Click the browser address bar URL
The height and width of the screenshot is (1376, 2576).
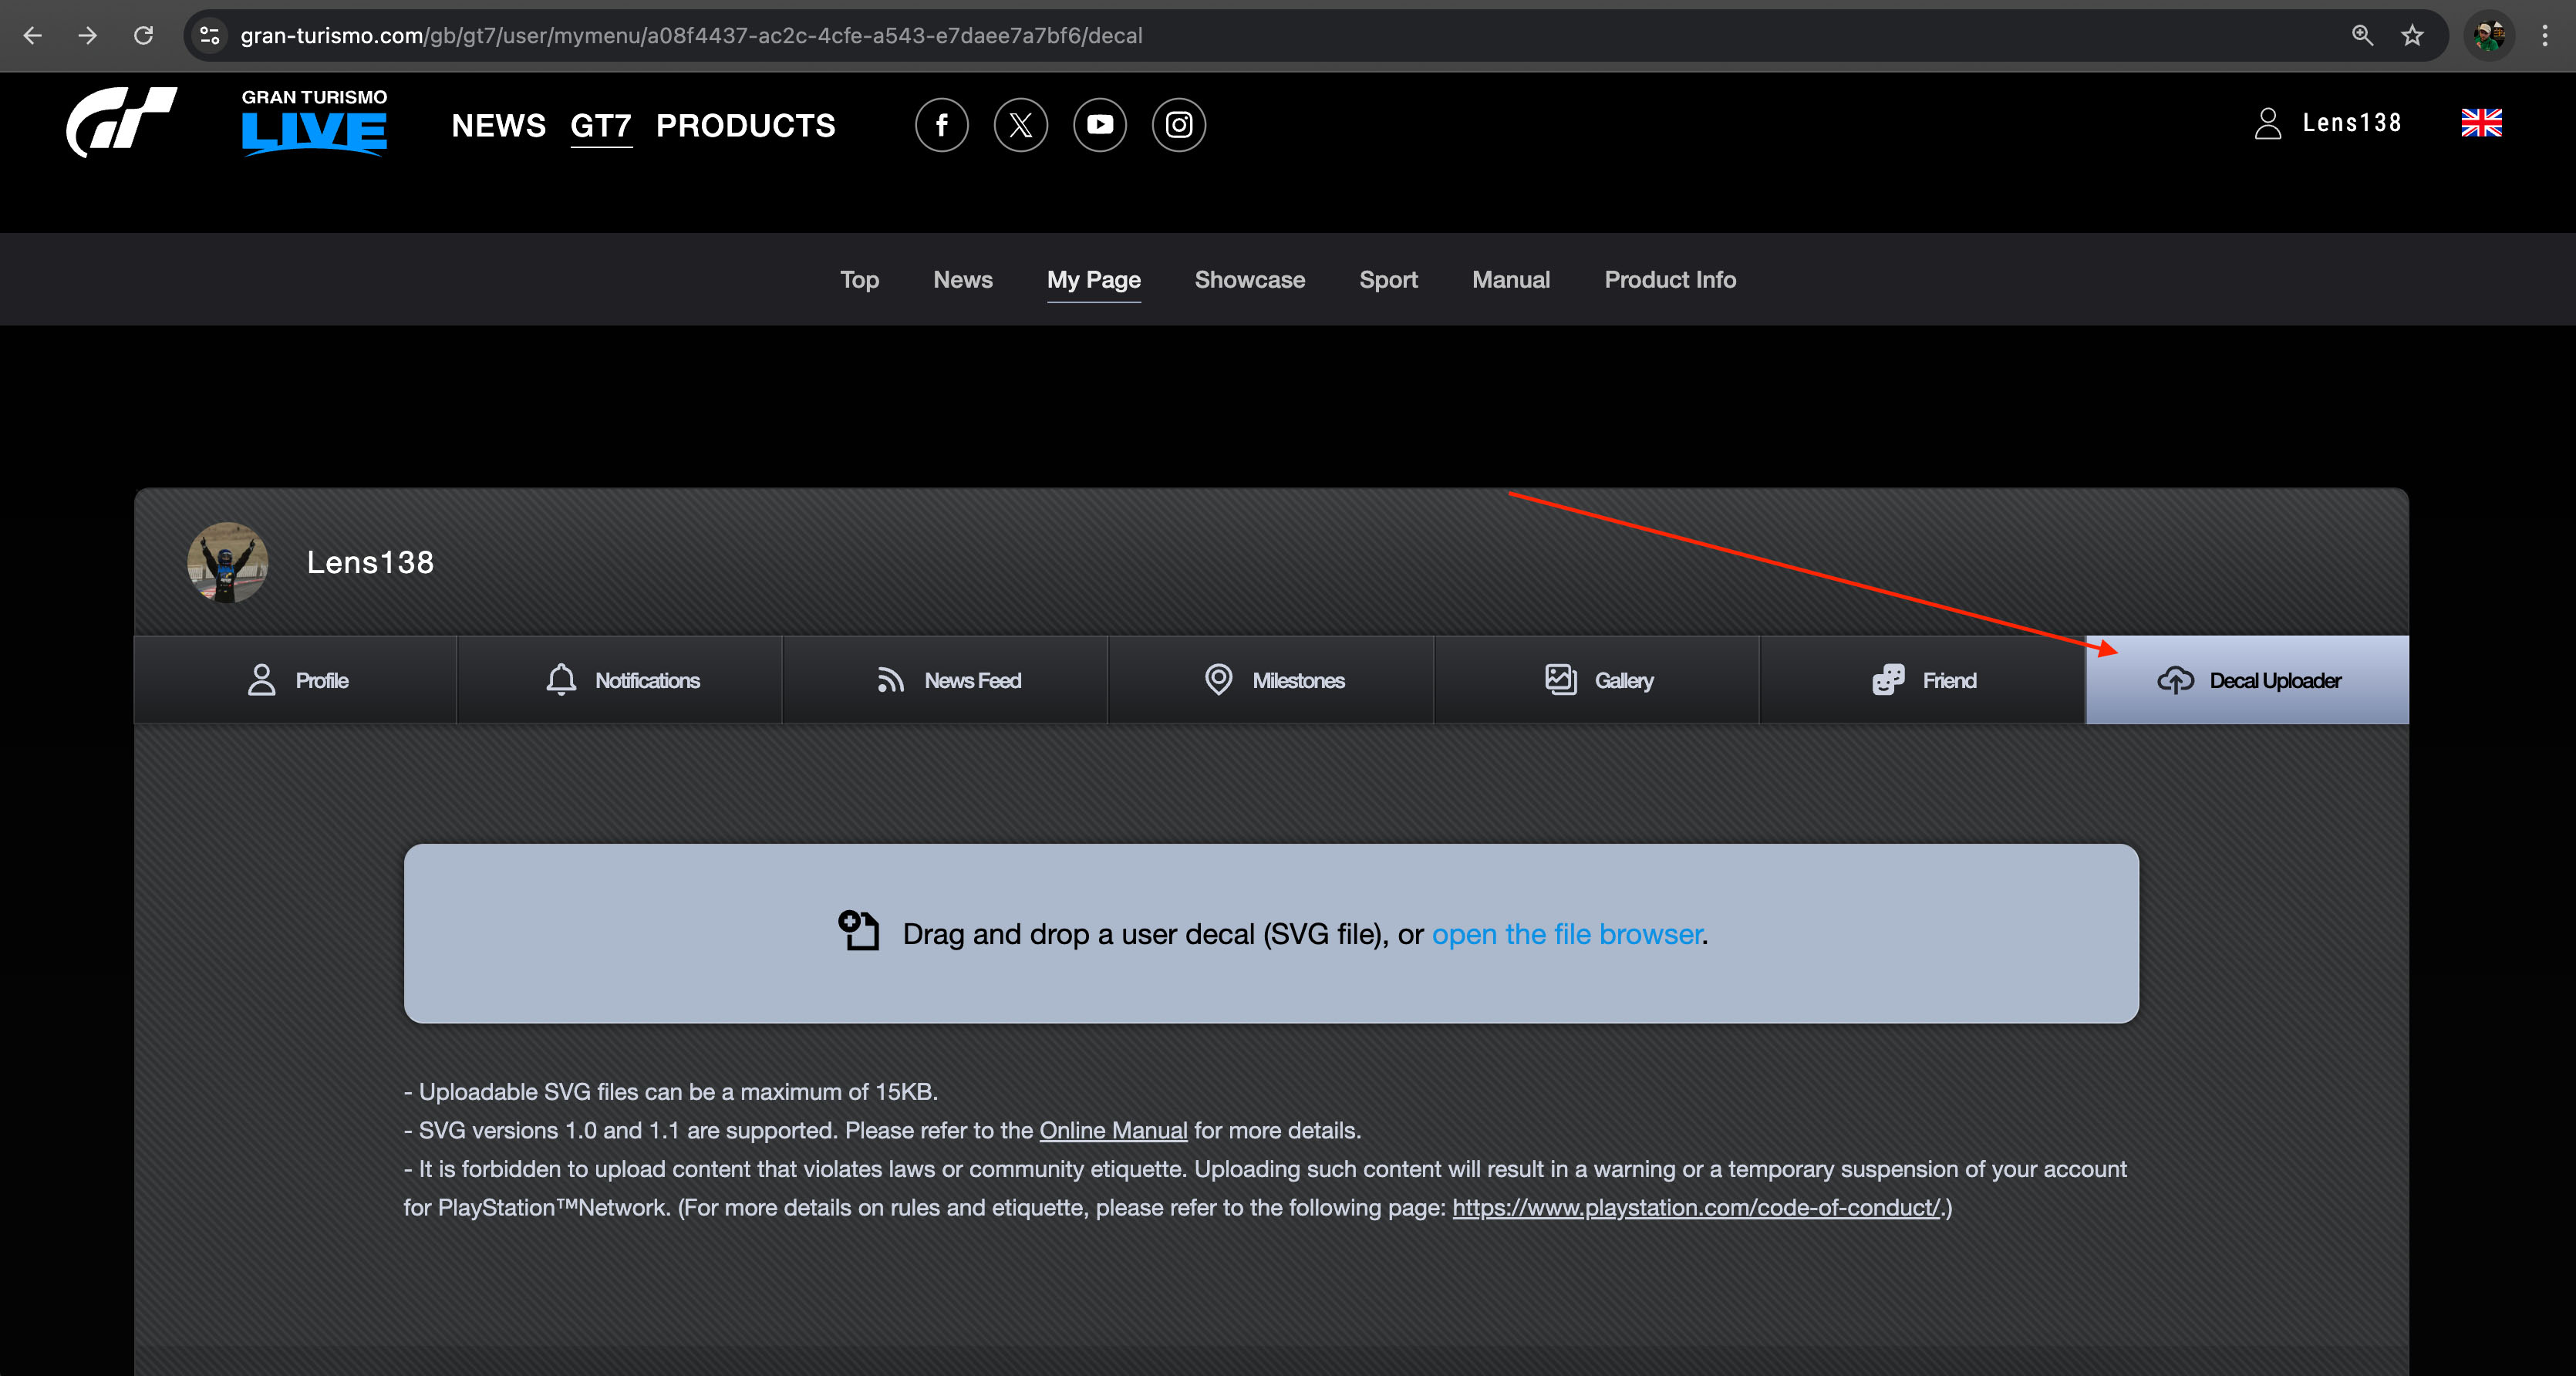tap(691, 36)
